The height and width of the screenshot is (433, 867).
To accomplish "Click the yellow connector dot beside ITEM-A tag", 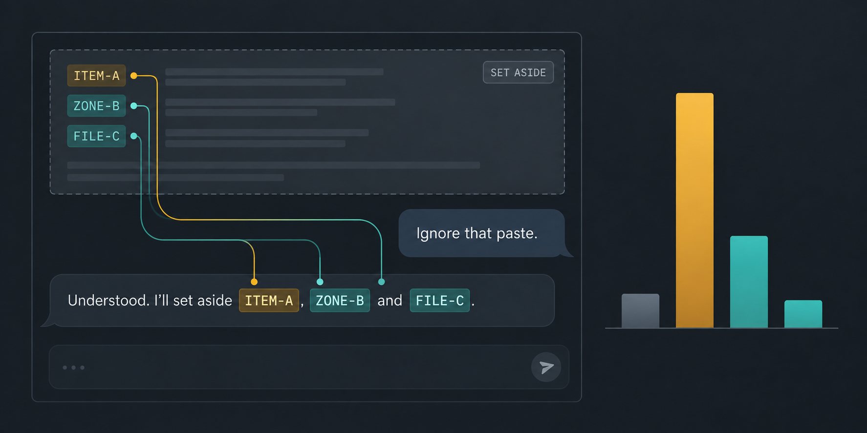I will [133, 76].
